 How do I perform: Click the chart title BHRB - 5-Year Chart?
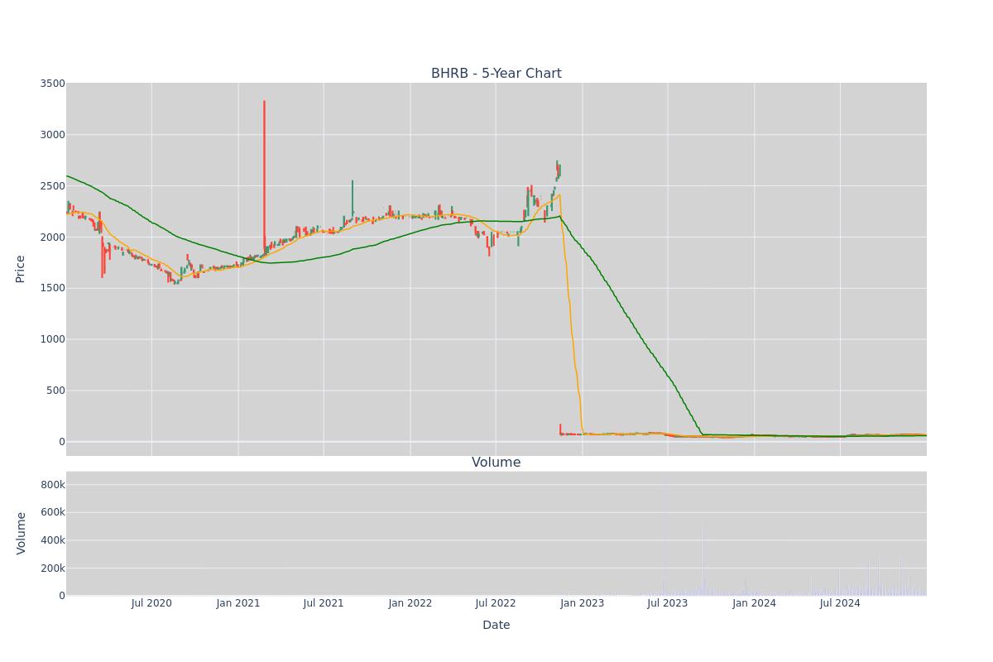point(496,74)
